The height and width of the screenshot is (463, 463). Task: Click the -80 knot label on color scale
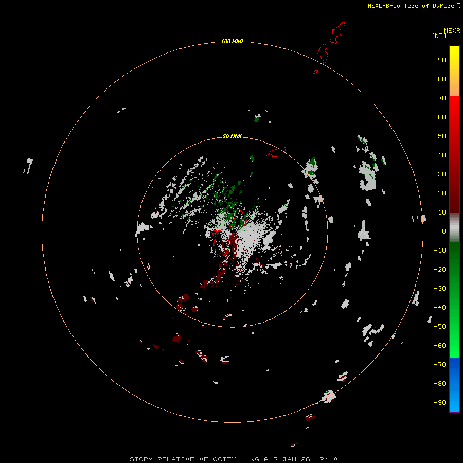point(440,384)
